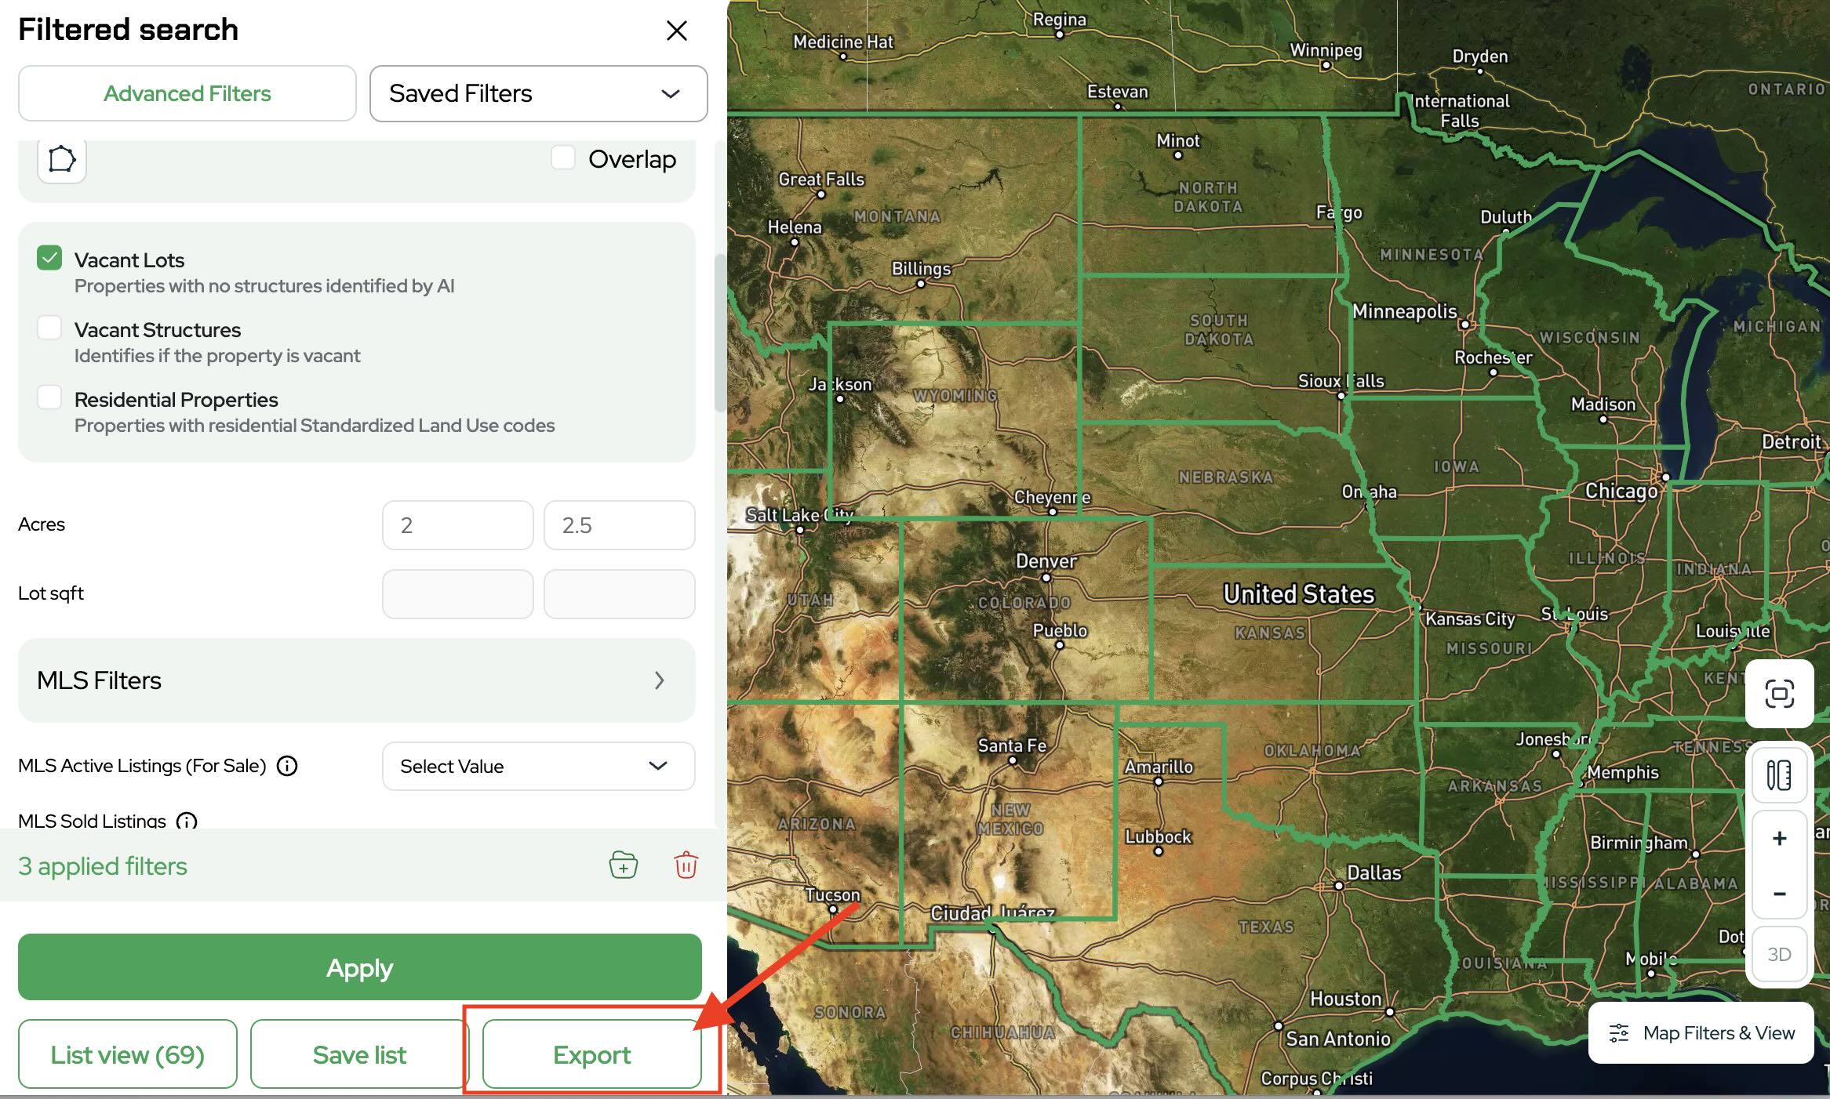Image resolution: width=1830 pixels, height=1099 pixels.
Task: Close the Filtered search panel
Action: pos(676,31)
